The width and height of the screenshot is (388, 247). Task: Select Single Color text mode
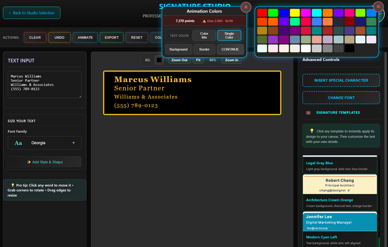pyautogui.click(x=229, y=36)
